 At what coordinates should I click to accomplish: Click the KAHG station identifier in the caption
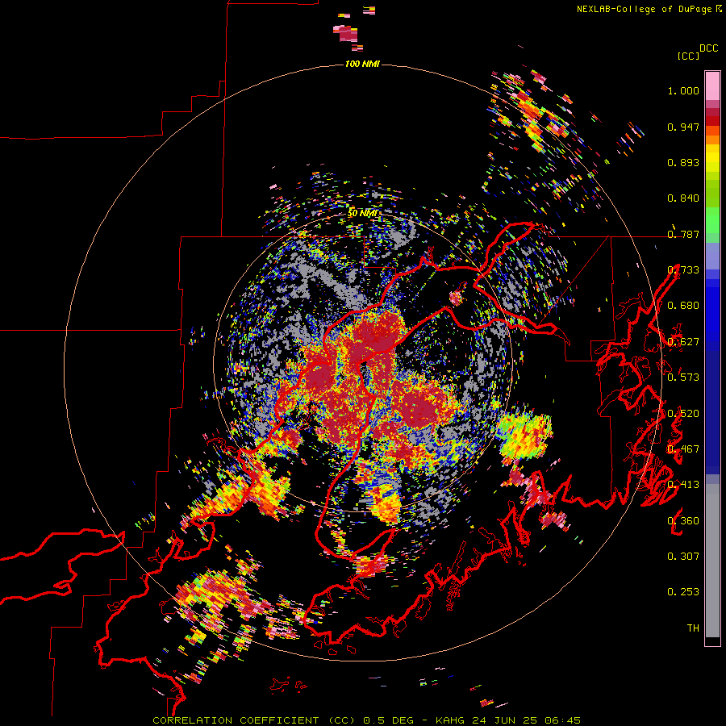450,720
